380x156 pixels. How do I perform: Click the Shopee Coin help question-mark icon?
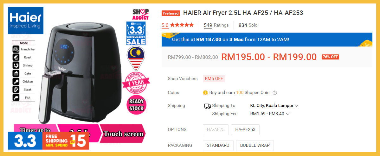(274, 93)
